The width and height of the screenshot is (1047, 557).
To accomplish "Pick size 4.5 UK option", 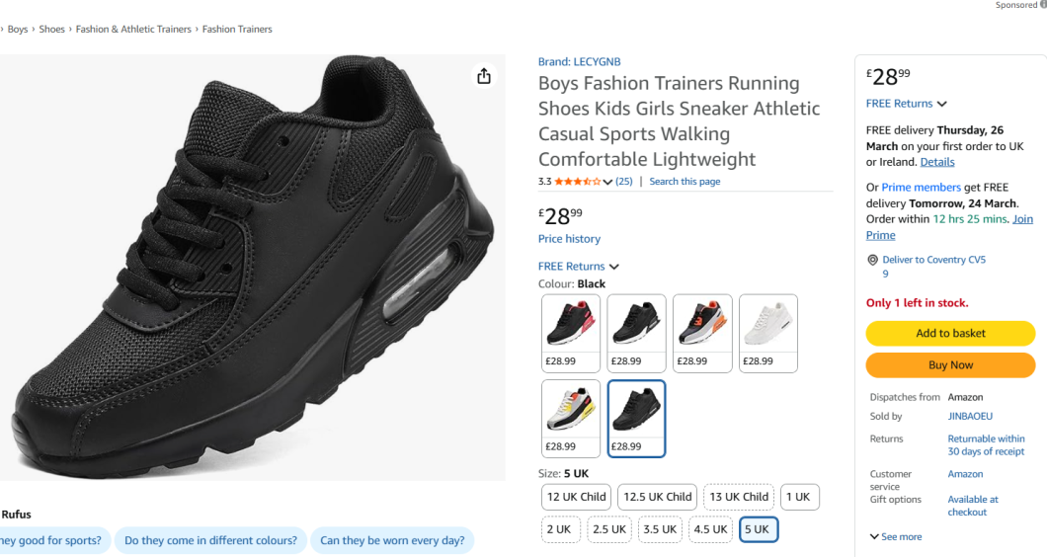I will (710, 529).
